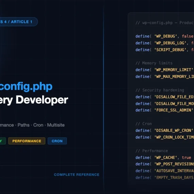This screenshot has height=194, width=194.
Task: Click the 'AUTOSAVE_INTERVA' define line
Action: [165, 171]
